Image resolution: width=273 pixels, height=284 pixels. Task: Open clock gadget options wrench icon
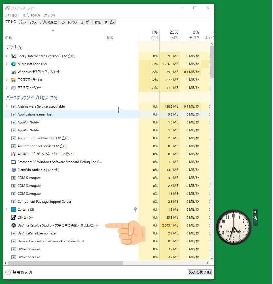point(255,218)
